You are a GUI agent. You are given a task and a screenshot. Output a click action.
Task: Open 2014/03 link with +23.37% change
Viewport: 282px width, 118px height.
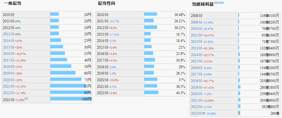point(196,55)
